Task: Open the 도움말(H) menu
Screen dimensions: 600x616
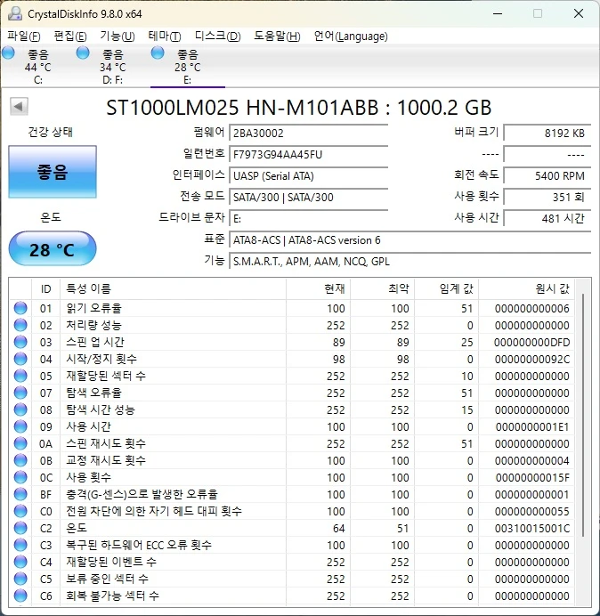Action: coord(277,36)
